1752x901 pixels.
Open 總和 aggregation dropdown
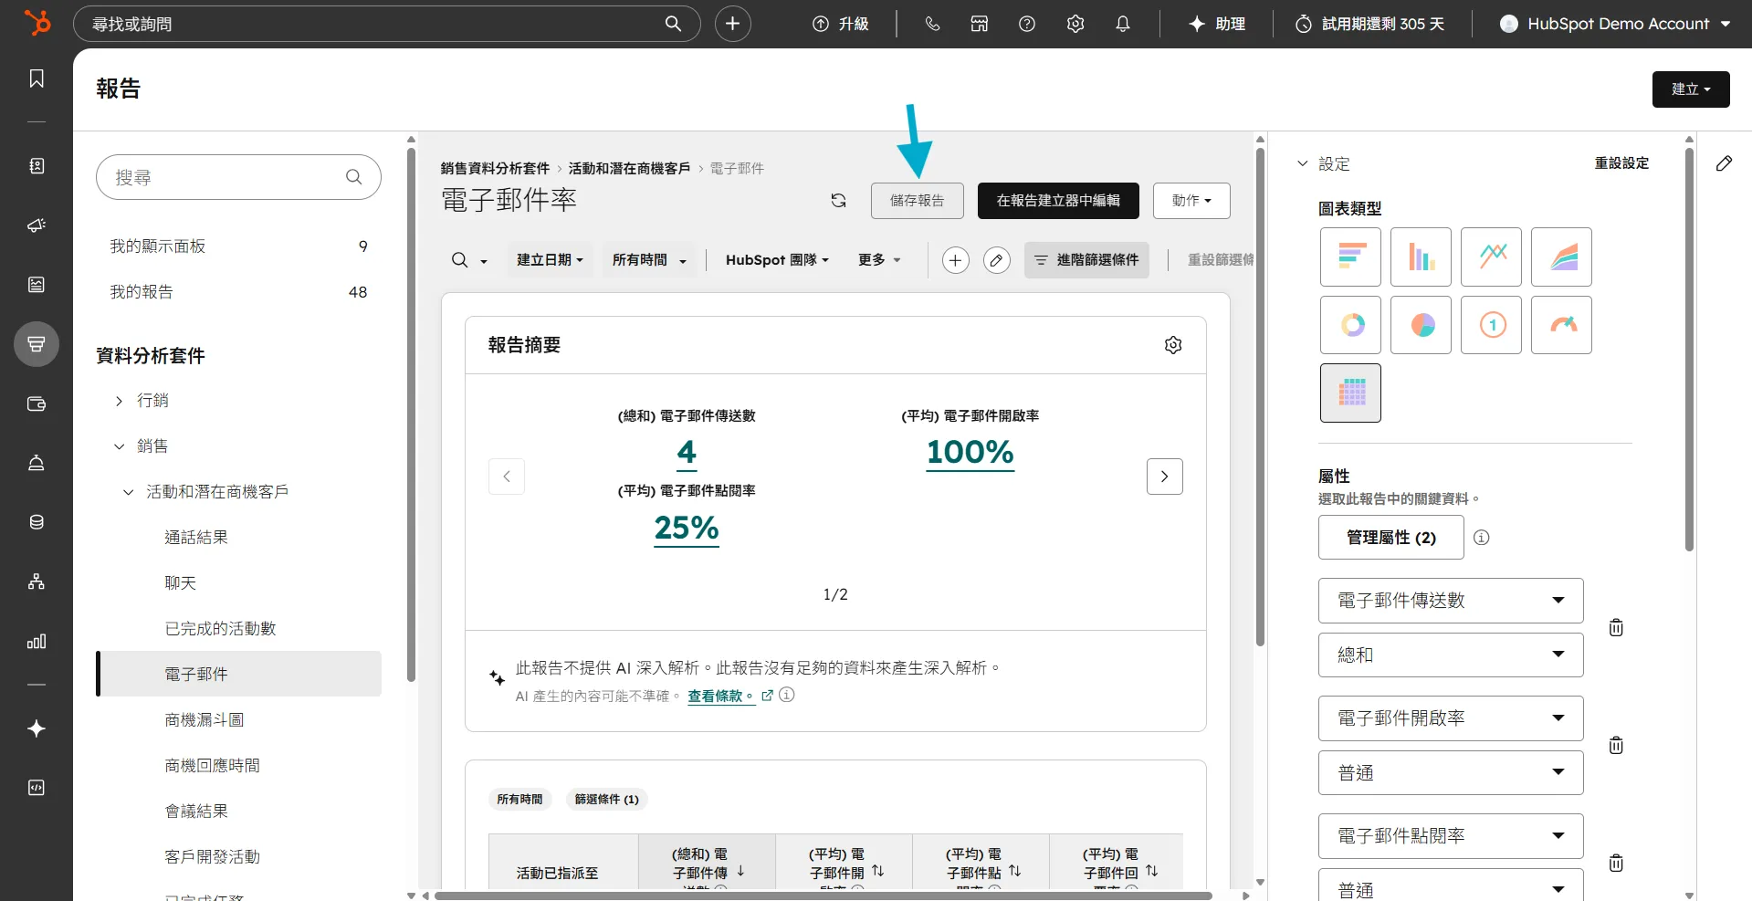(1451, 655)
